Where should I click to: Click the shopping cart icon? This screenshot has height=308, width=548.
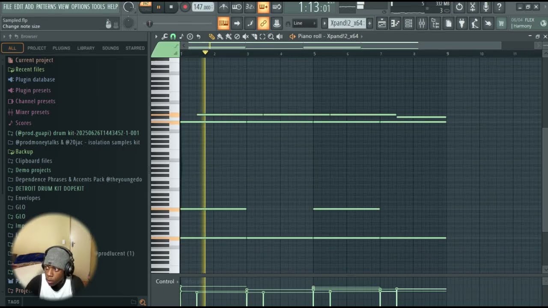click(x=501, y=24)
